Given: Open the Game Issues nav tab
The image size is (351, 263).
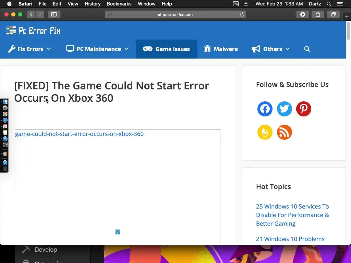Looking at the screenshot, I should click(166, 49).
